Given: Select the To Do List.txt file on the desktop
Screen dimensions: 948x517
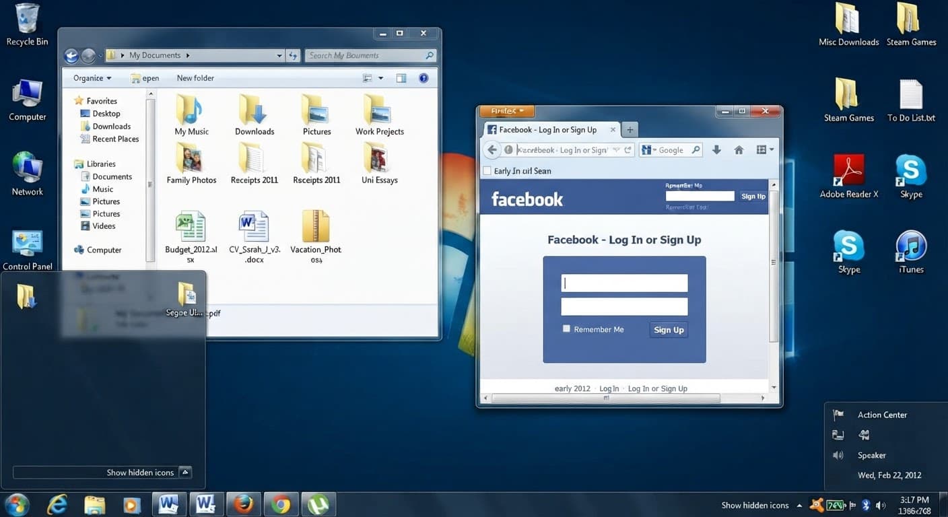Looking at the screenshot, I should pyautogui.click(x=911, y=101).
